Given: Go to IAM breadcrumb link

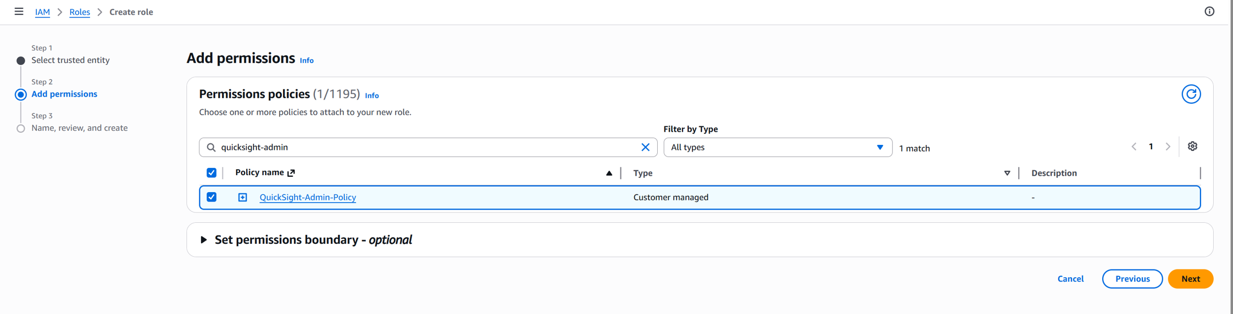Looking at the screenshot, I should 42,12.
